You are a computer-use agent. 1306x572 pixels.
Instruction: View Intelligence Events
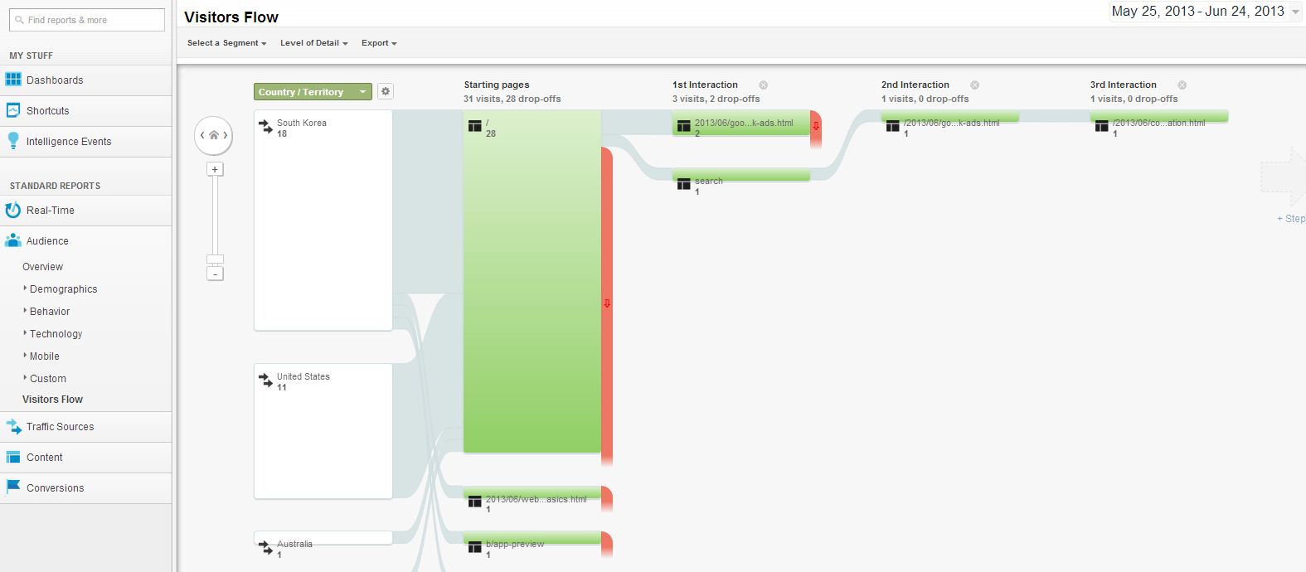point(69,141)
